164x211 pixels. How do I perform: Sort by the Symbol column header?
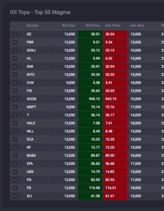[x=32, y=25]
